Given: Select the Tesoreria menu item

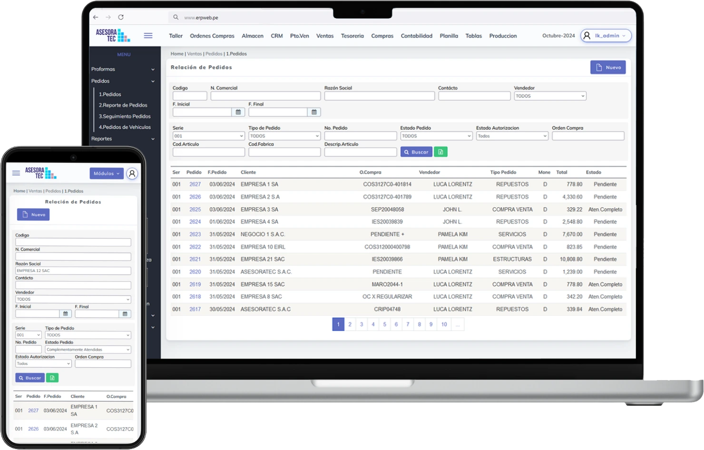Looking at the screenshot, I should [x=352, y=36].
